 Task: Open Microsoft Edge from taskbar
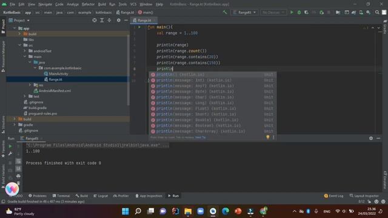tap(226, 211)
